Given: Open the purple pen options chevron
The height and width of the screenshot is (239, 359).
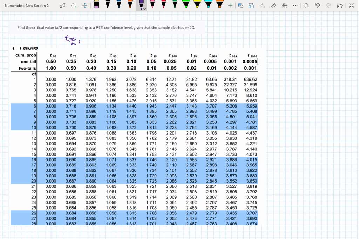Looking at the screenshot, I should coord(144,9).
